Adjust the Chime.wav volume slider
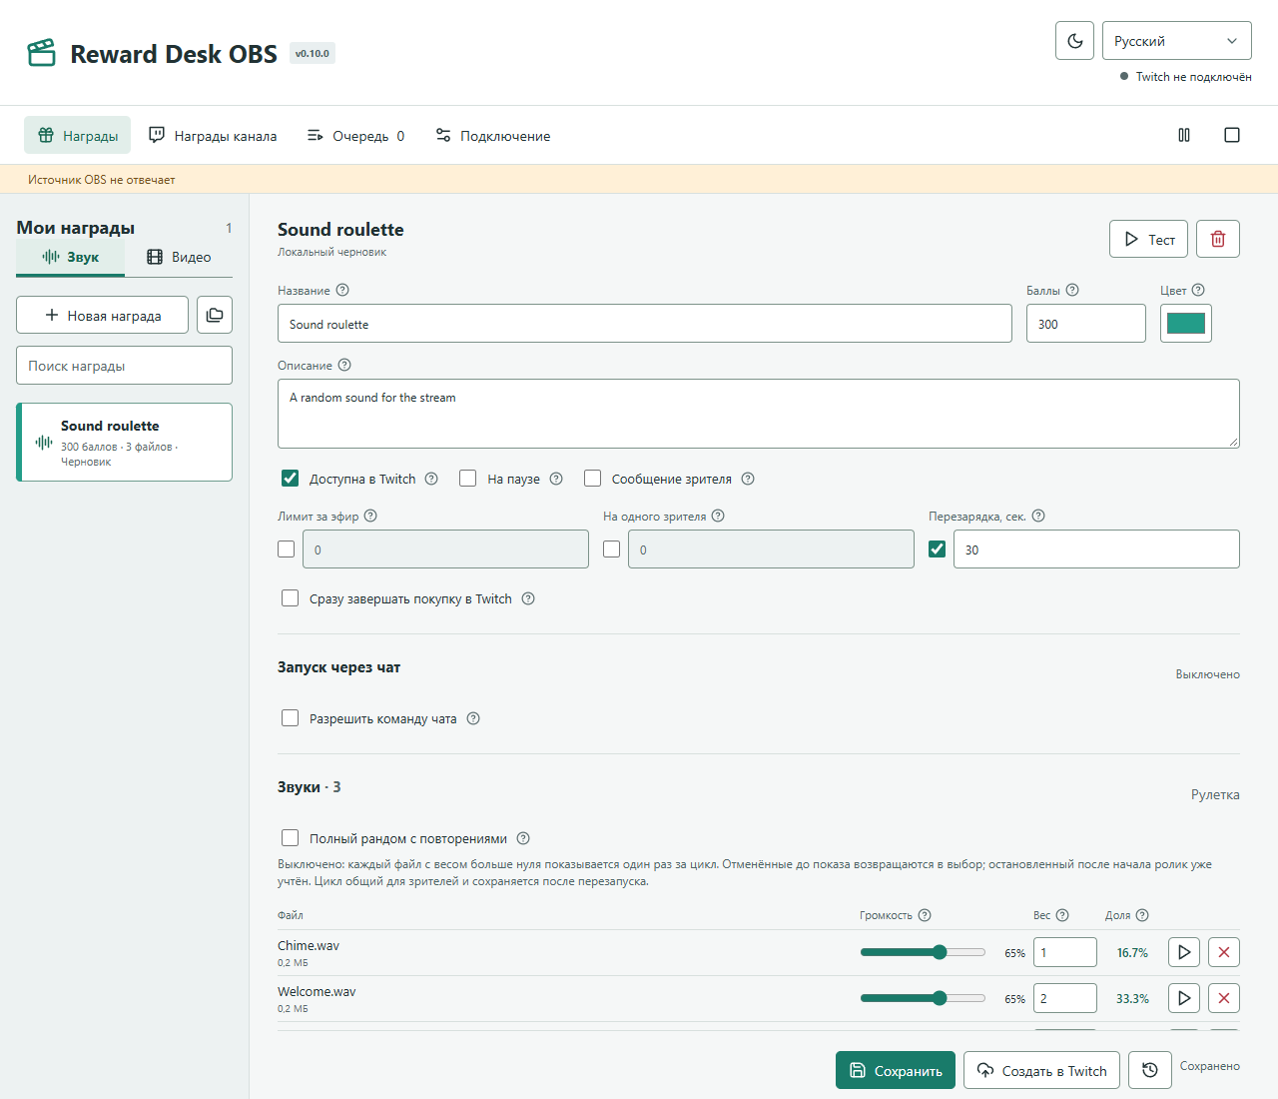Screen dimensions: 1278x1099 [923, 952]
